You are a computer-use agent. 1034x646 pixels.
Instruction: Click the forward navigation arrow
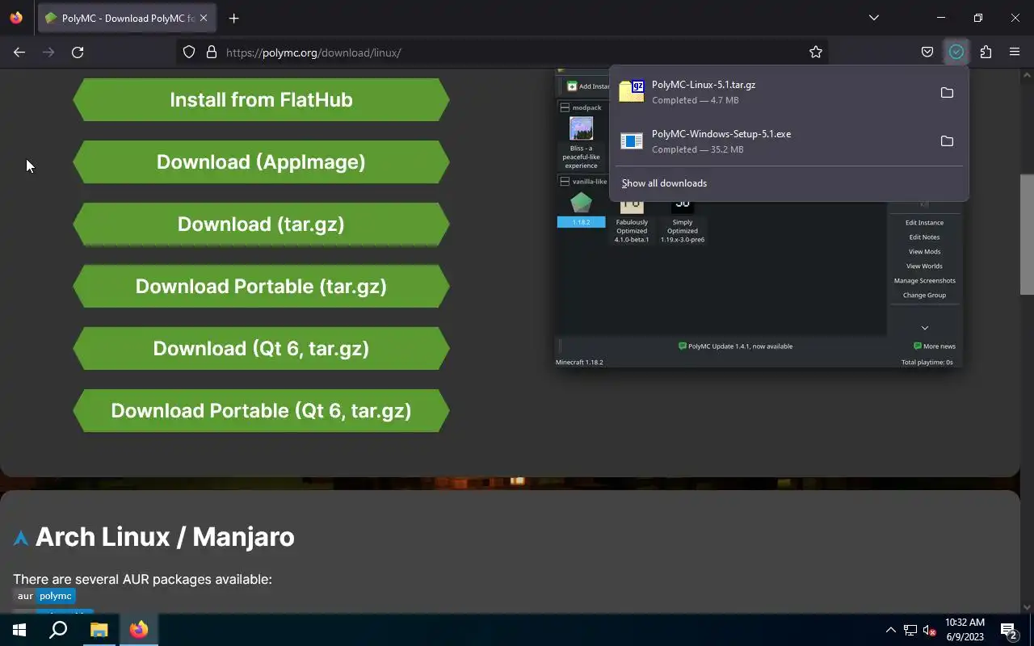click(48, 52)
